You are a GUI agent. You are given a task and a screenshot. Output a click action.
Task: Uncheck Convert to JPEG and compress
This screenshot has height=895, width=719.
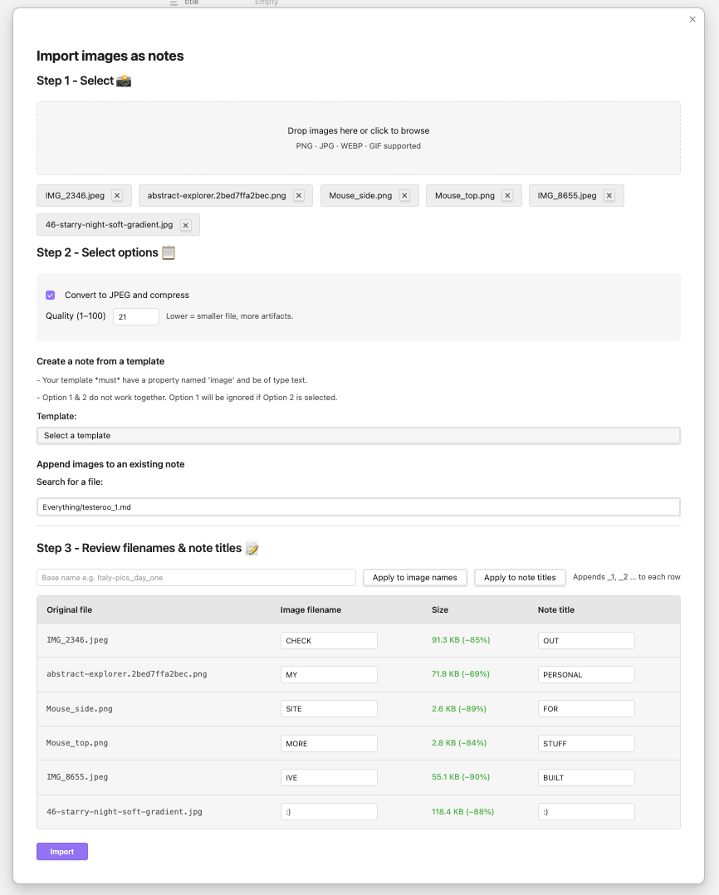pos(50,295)
